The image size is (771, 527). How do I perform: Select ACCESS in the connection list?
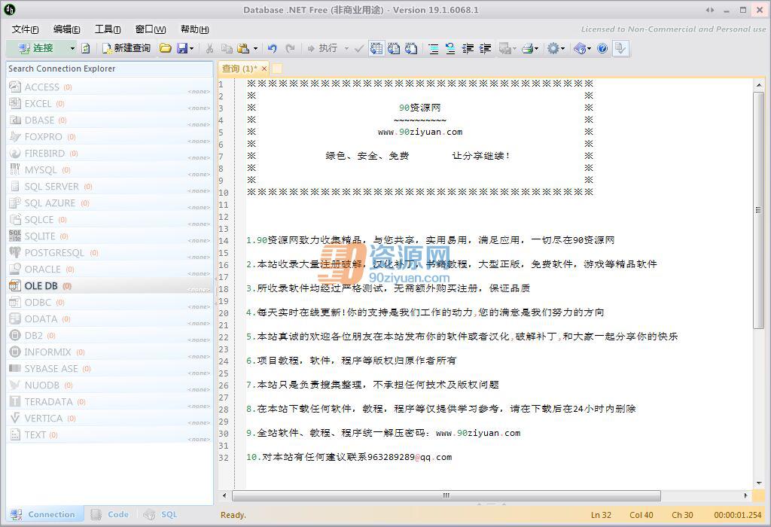[x=110, y=87]
